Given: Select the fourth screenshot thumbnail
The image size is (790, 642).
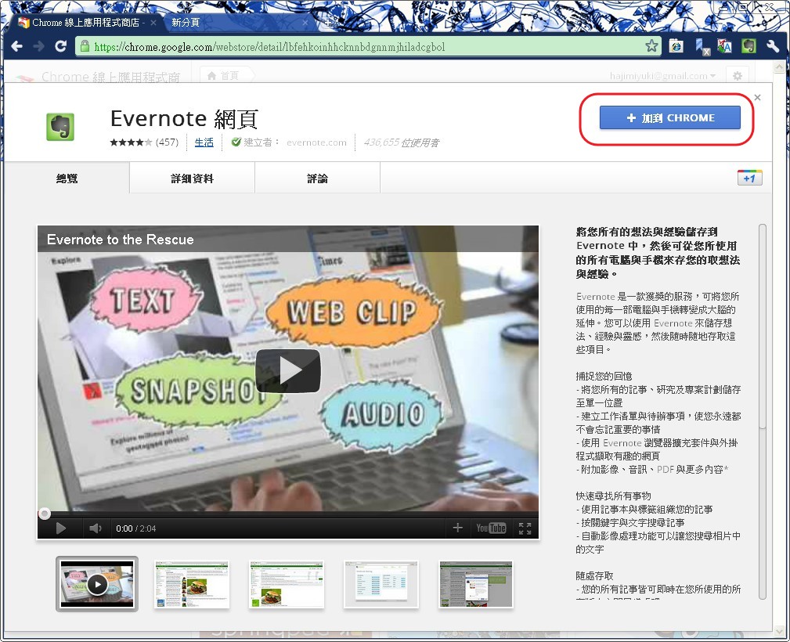Looking at the screenshot, I should click(381, 584).
